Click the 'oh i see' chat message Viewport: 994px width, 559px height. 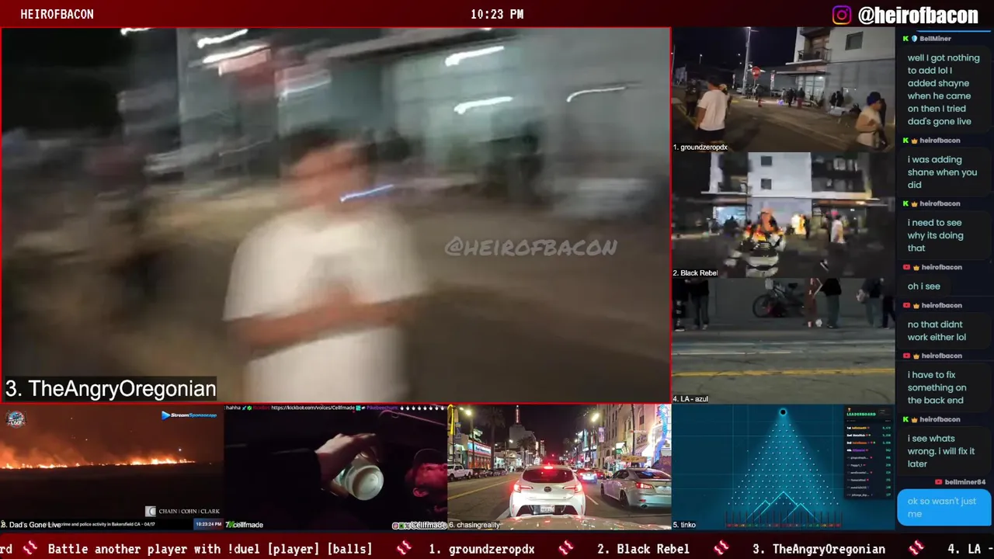pos(924,286)
